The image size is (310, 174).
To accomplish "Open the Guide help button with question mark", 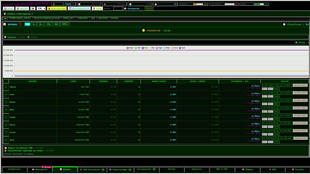I will pos(97,9).
